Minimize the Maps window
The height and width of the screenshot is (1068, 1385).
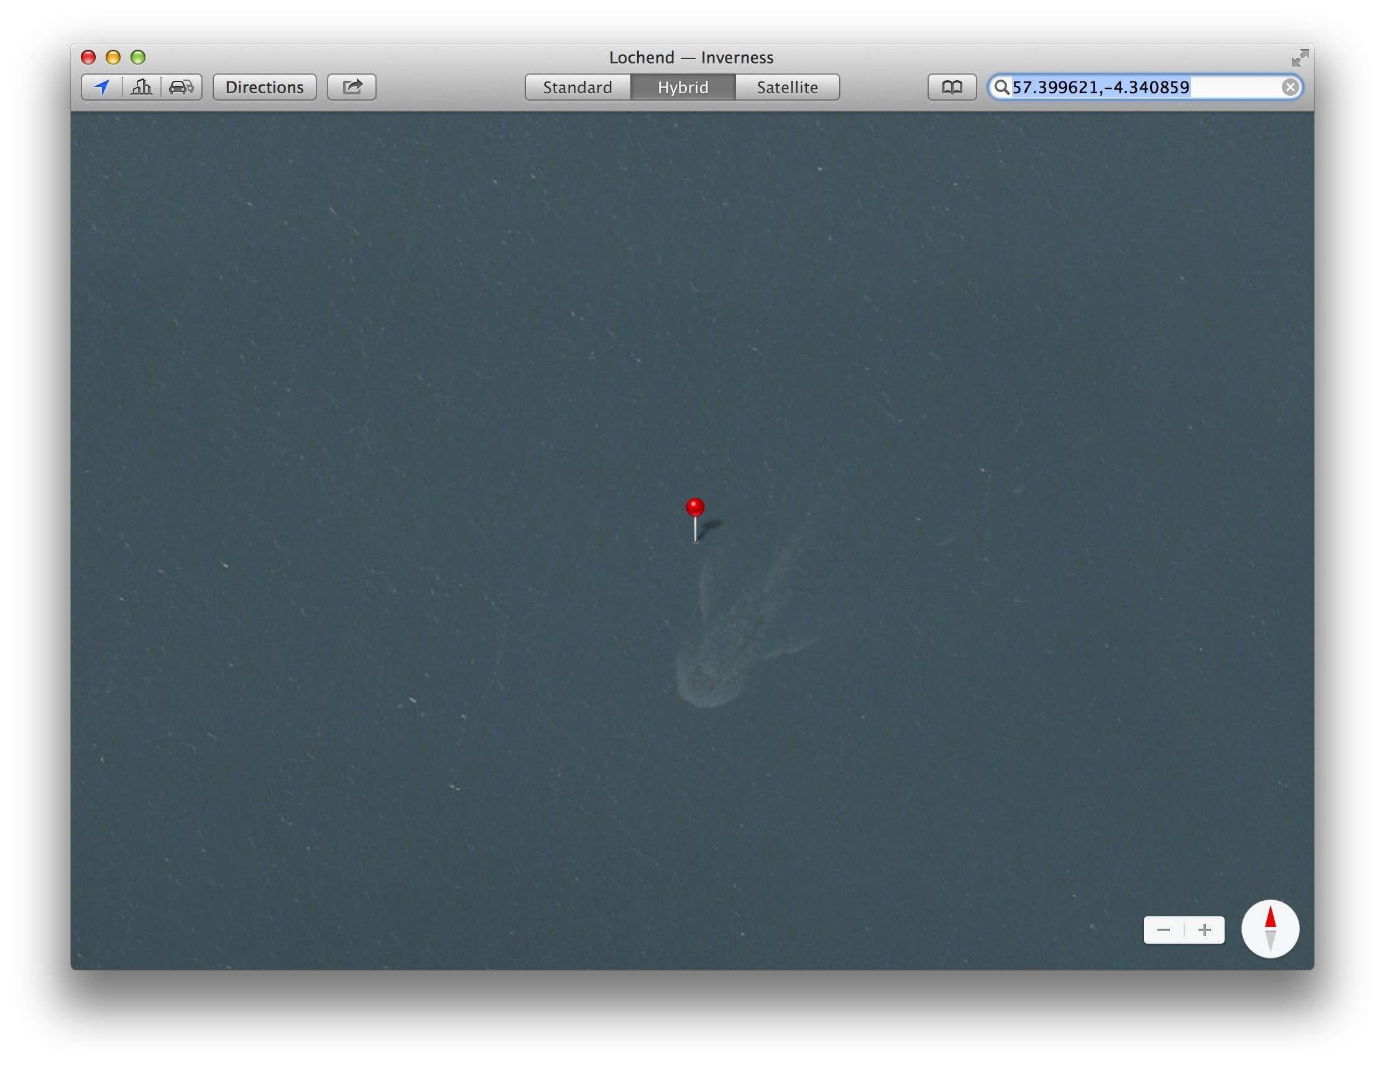click(114, 57)
